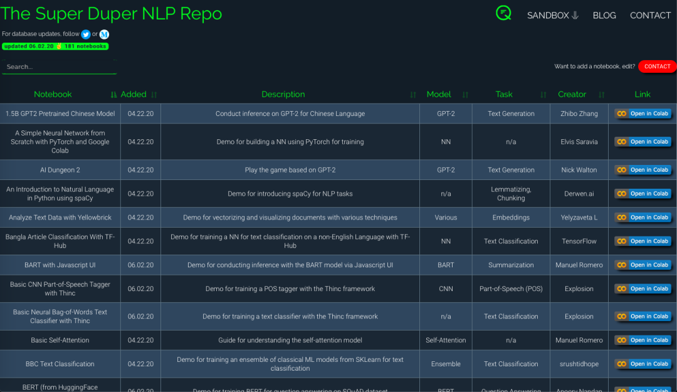Click 'Elvis Saravia' creator cell
The width and height of the screenshot is (677, 392).
[x=579, y=142]
